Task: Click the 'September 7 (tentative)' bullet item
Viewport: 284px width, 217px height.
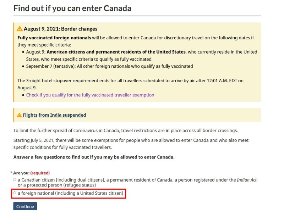Action: [109, 66]
